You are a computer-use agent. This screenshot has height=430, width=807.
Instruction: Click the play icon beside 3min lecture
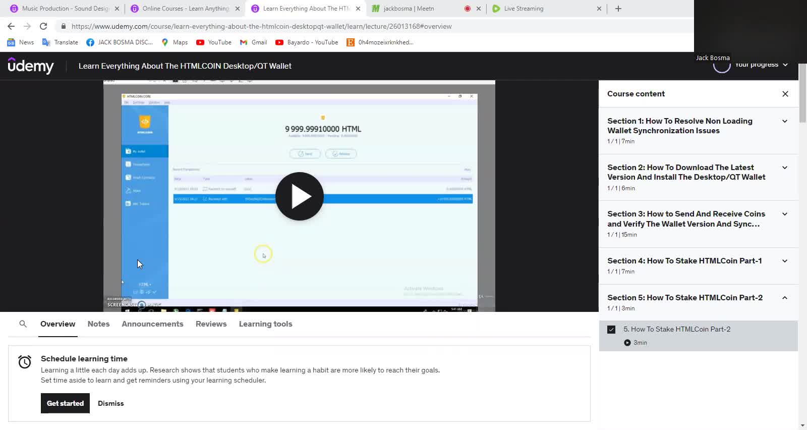pos(627,343)
